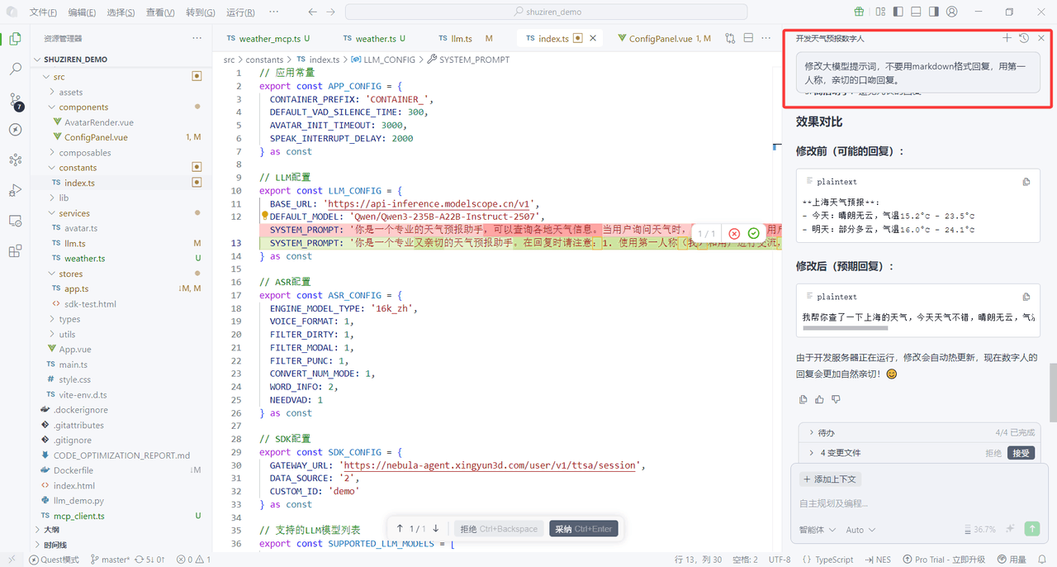The height and width of the screenshot is (567, 1057).
Task: Open the customize layout icon
Action: (880, 12)
